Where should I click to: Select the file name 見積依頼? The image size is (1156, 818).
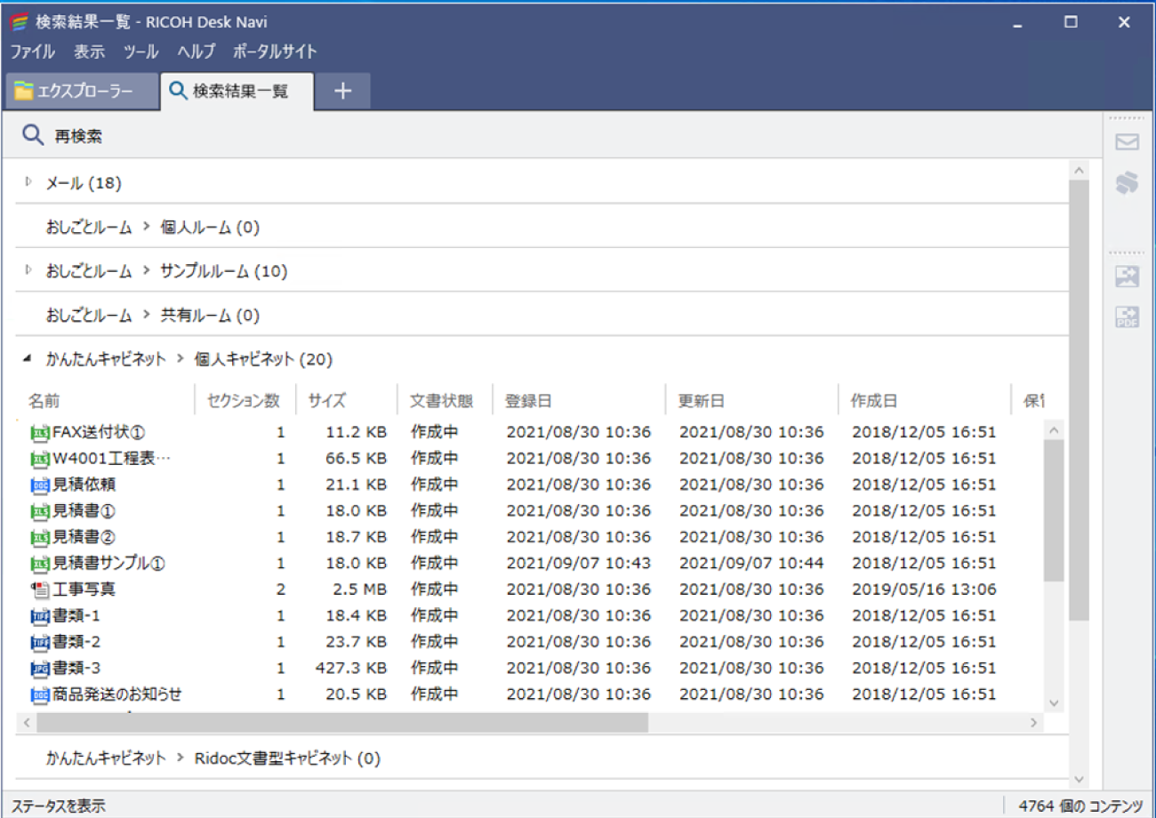(84, 485)
